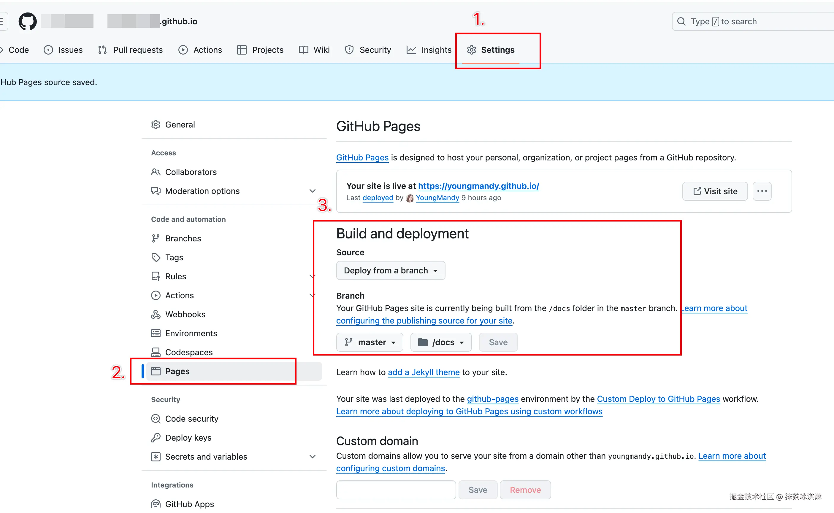This screenshot has width=834, height=513.
Task: Expand Secrets and variables section
Action: pos(312,457)
